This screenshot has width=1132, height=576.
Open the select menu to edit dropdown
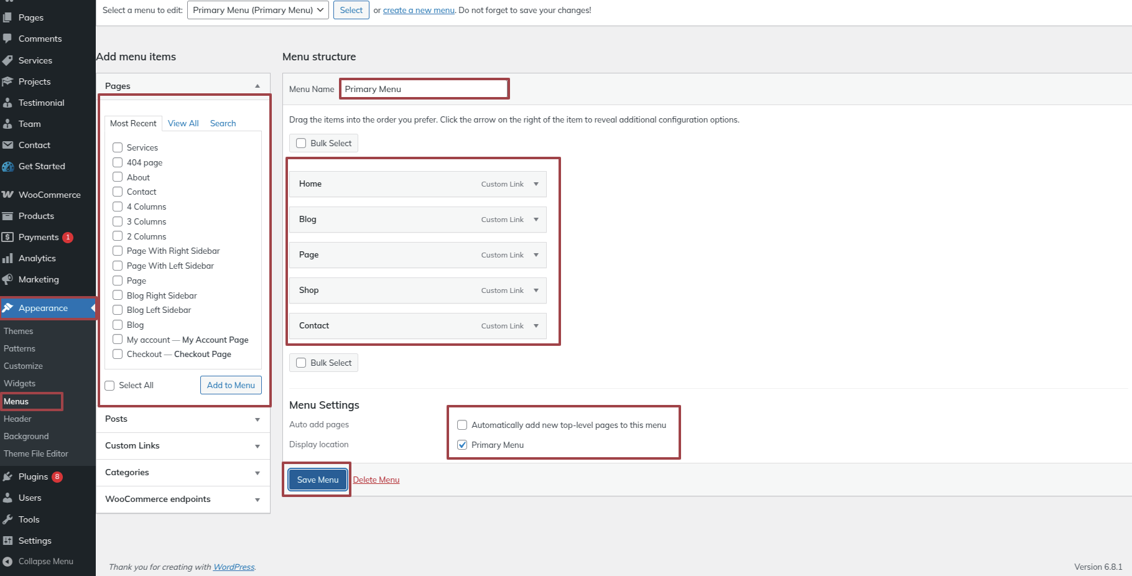pyautogui.click(x=258, y=10)
